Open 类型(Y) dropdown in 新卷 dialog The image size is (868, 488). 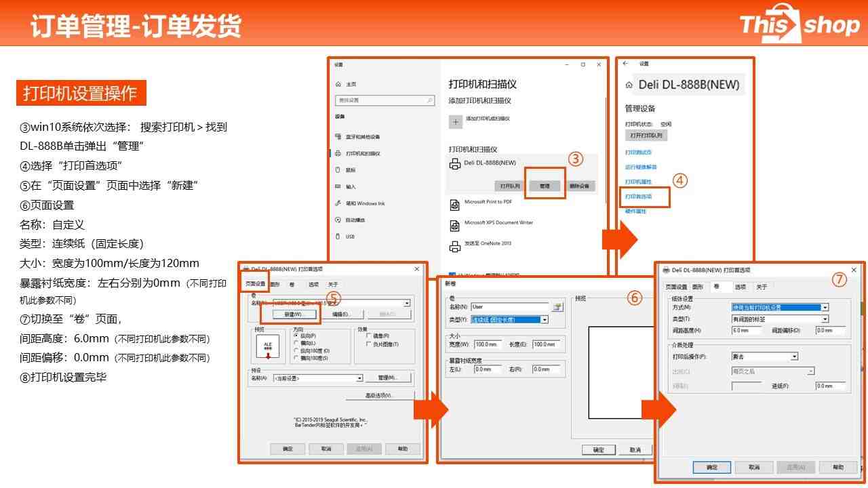(x=544, y=319)
